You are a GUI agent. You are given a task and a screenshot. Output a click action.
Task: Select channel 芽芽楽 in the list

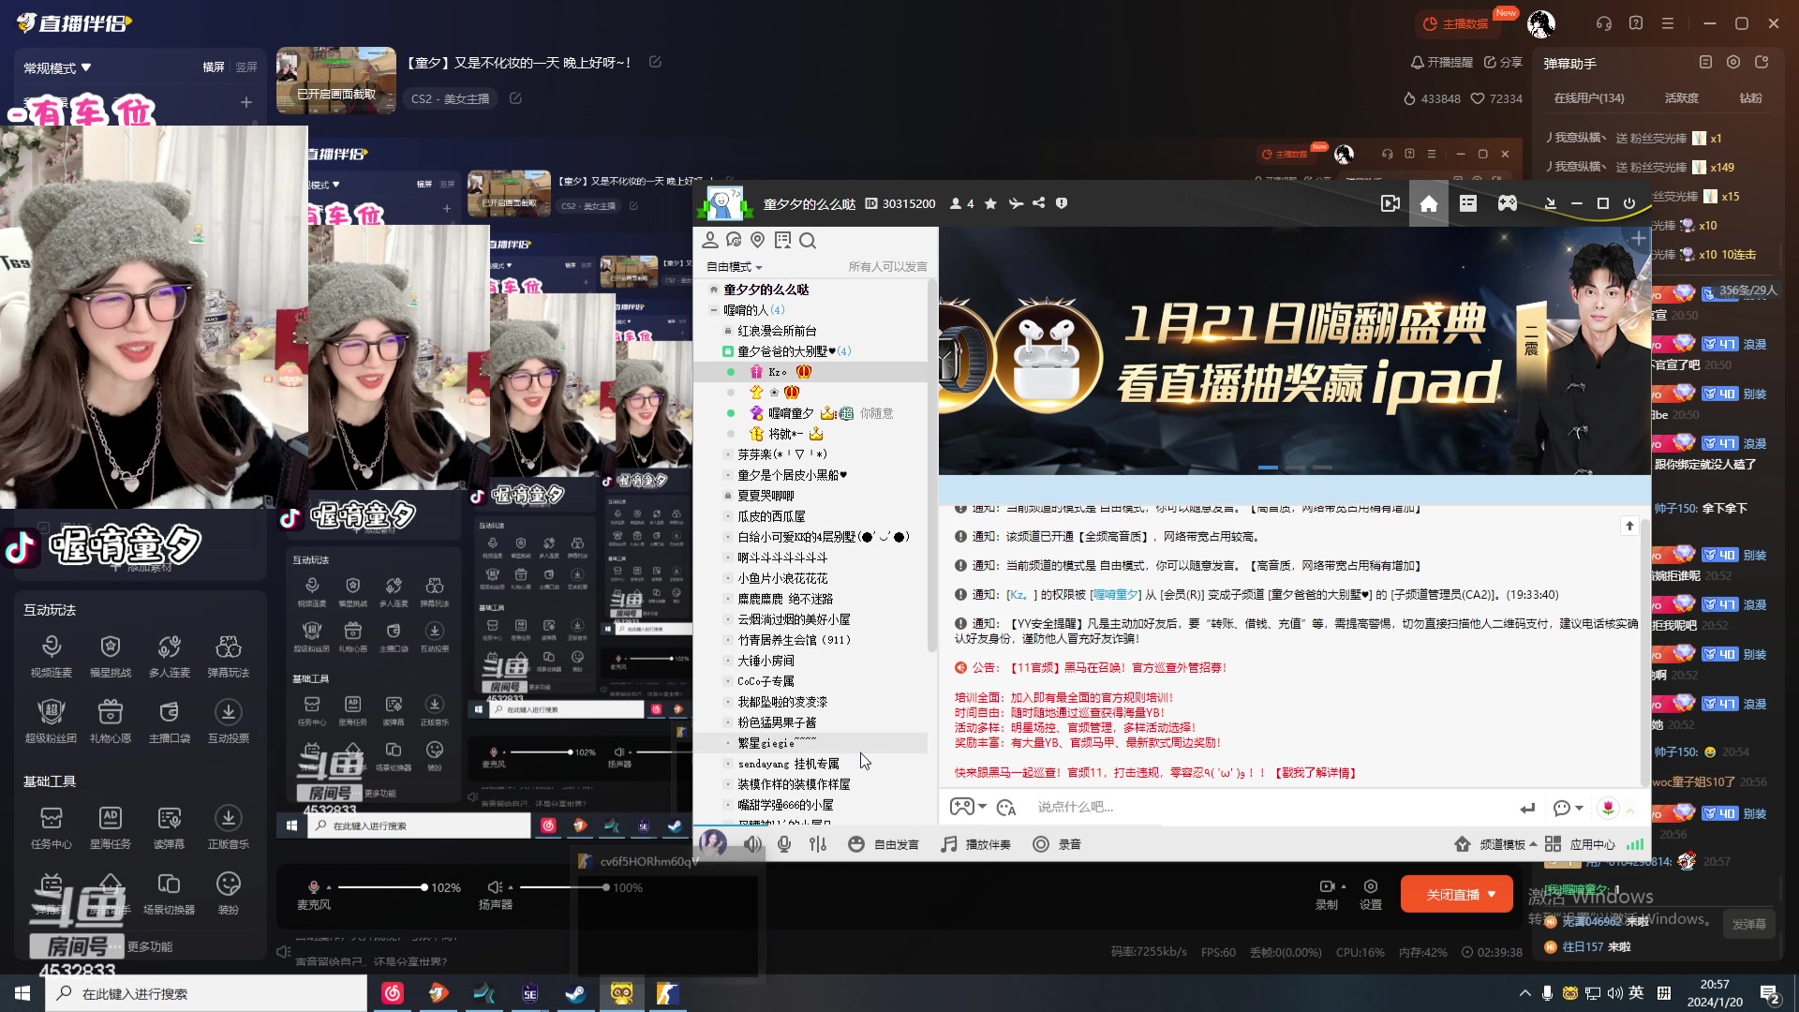click(782, 454)
